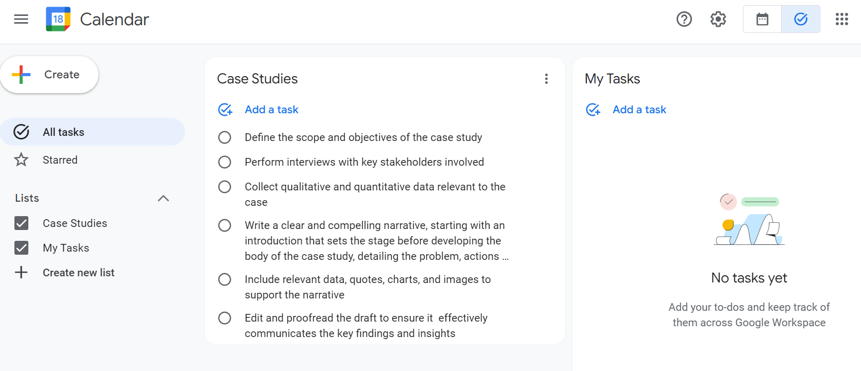Open Case Studies list options menu
861x371 pixels.
(546, 79)
